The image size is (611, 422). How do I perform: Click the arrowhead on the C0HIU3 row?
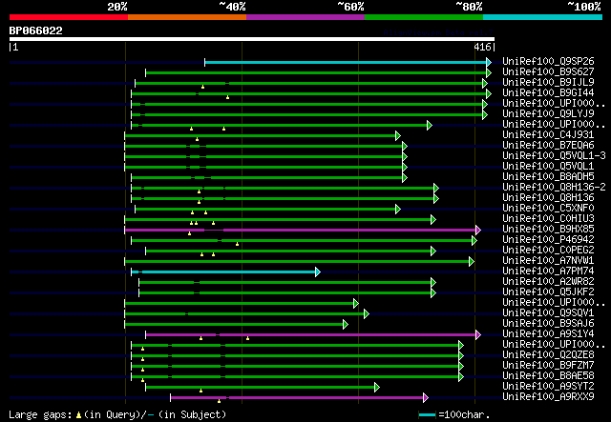(432, 220)
